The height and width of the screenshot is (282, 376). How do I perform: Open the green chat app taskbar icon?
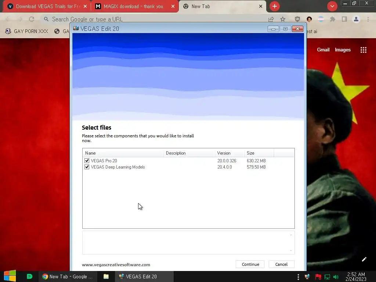point(29,276)
